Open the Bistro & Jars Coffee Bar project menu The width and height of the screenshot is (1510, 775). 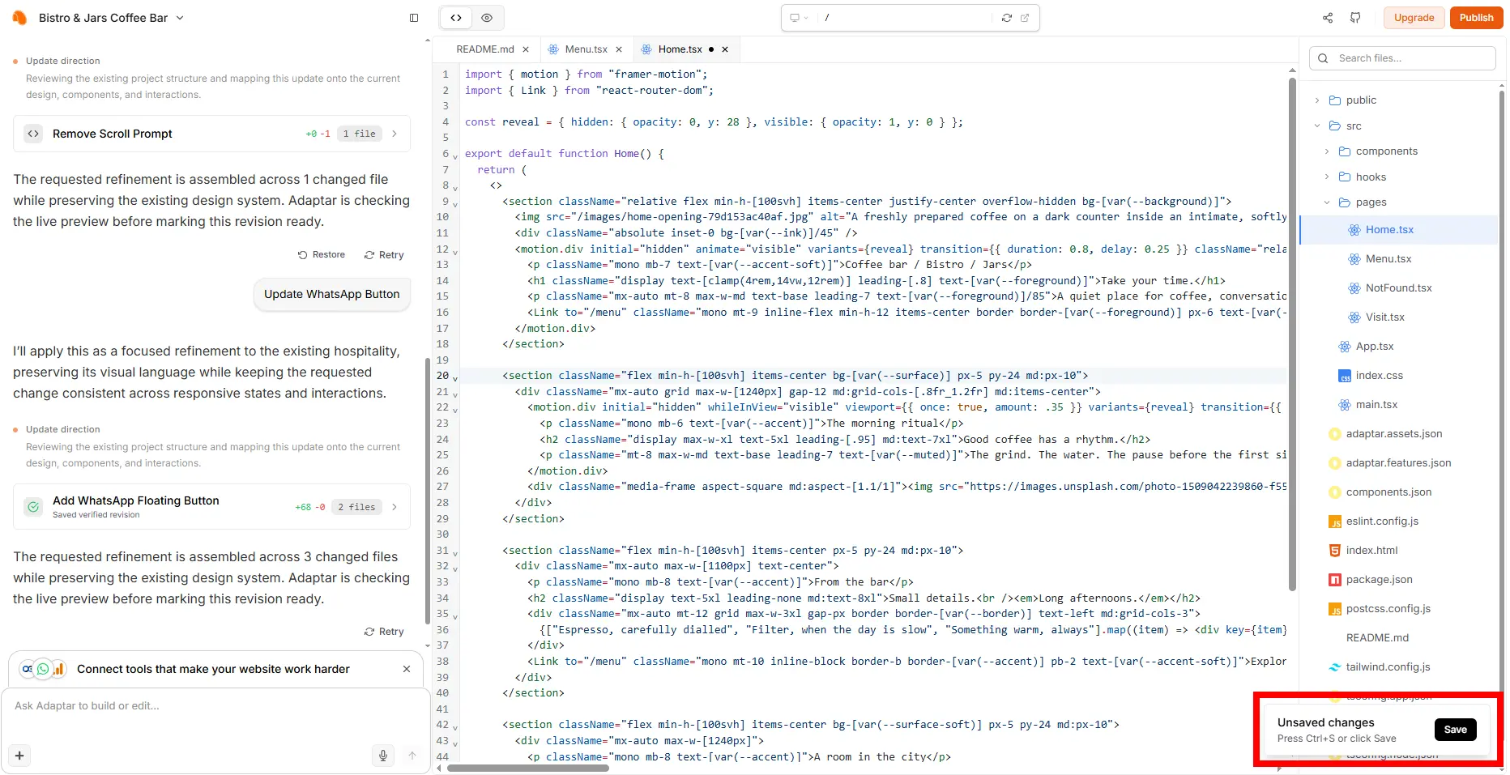[111, 18]
